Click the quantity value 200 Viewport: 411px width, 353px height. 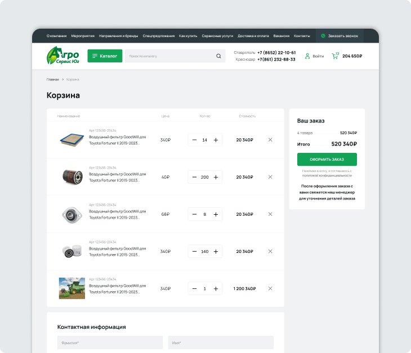point(205,177)
